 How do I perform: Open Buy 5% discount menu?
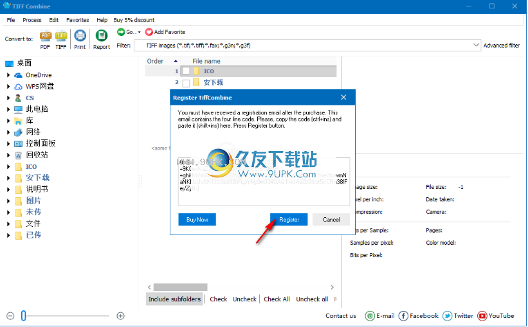(x=134, y=20)
